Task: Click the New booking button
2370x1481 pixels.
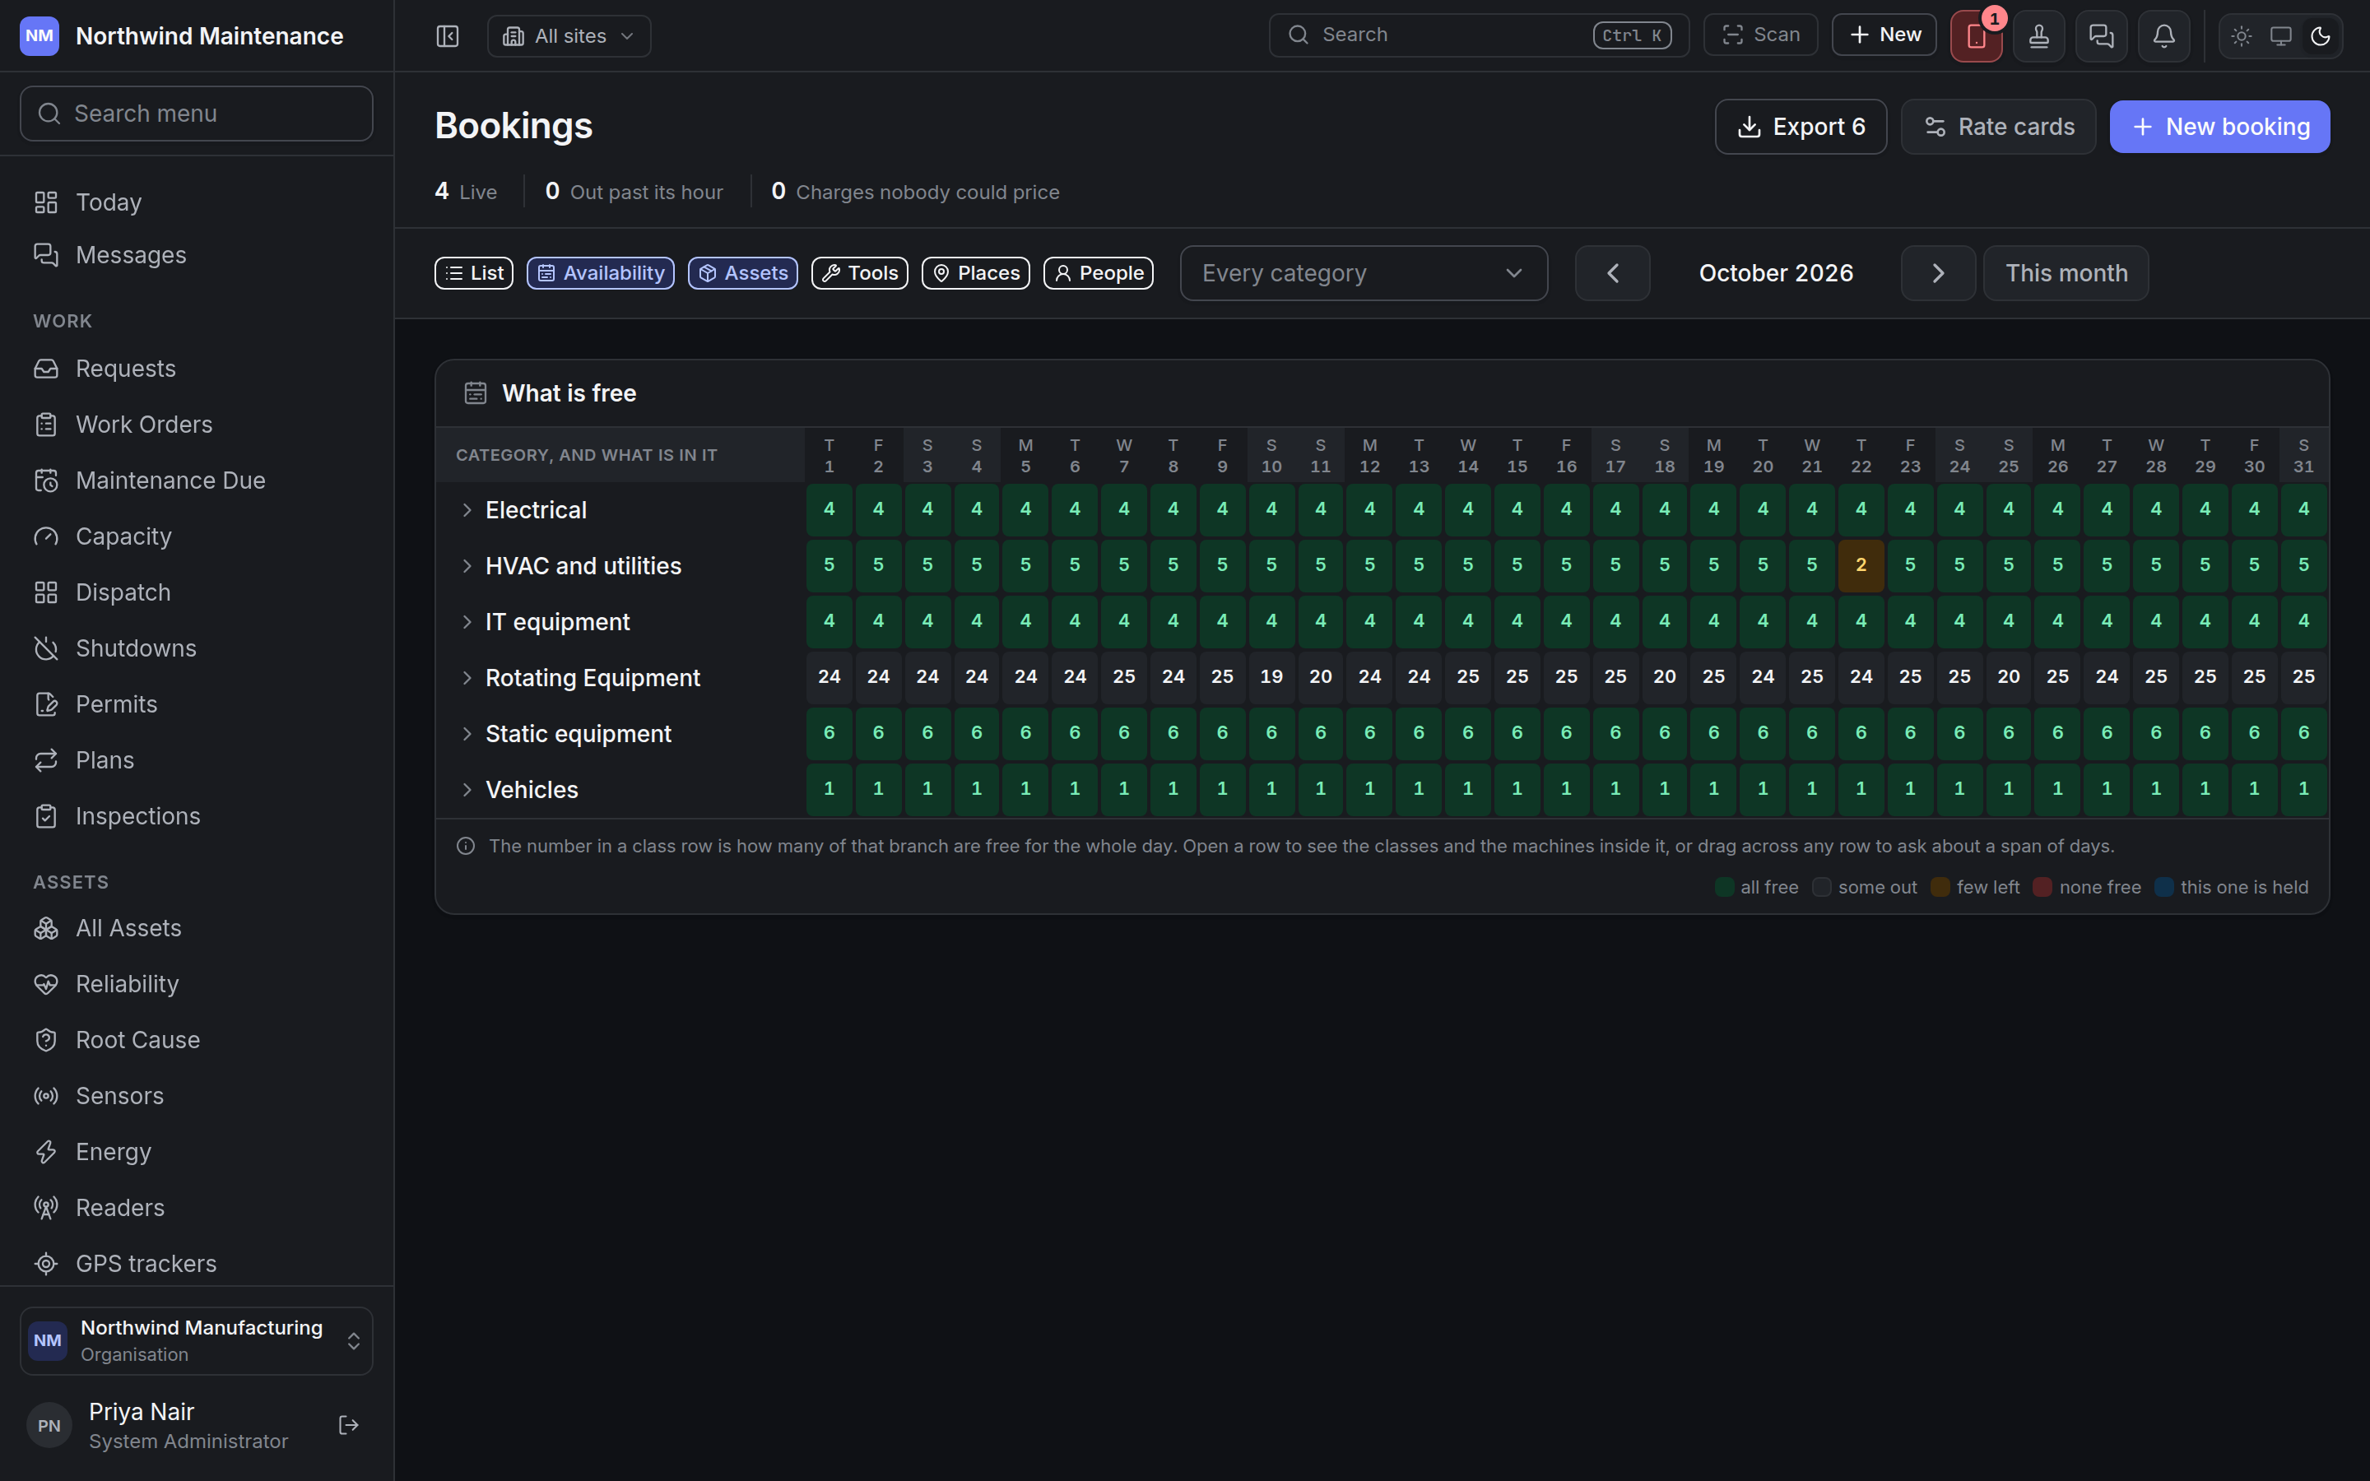Action: [x=2219, y=127]
